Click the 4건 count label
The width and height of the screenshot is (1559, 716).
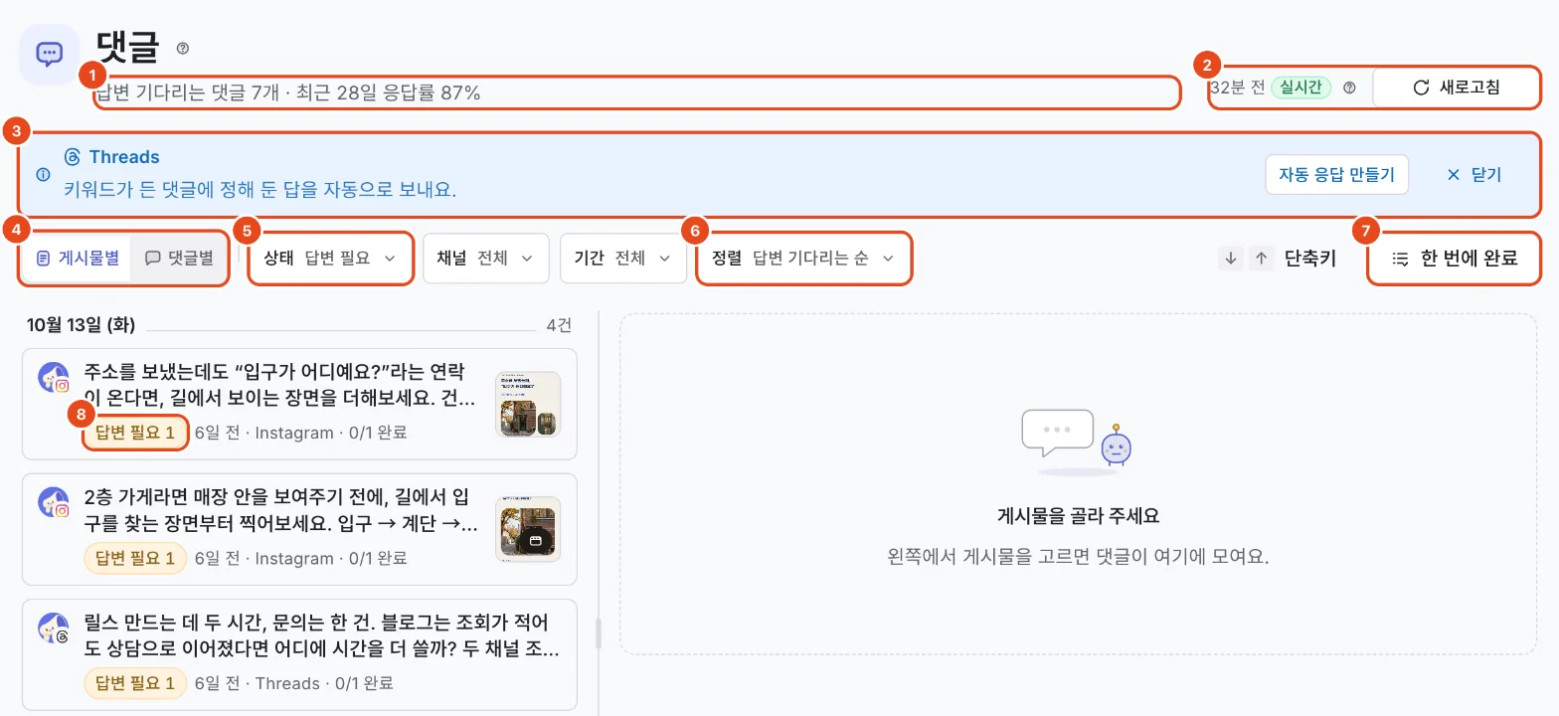[559, 325]
